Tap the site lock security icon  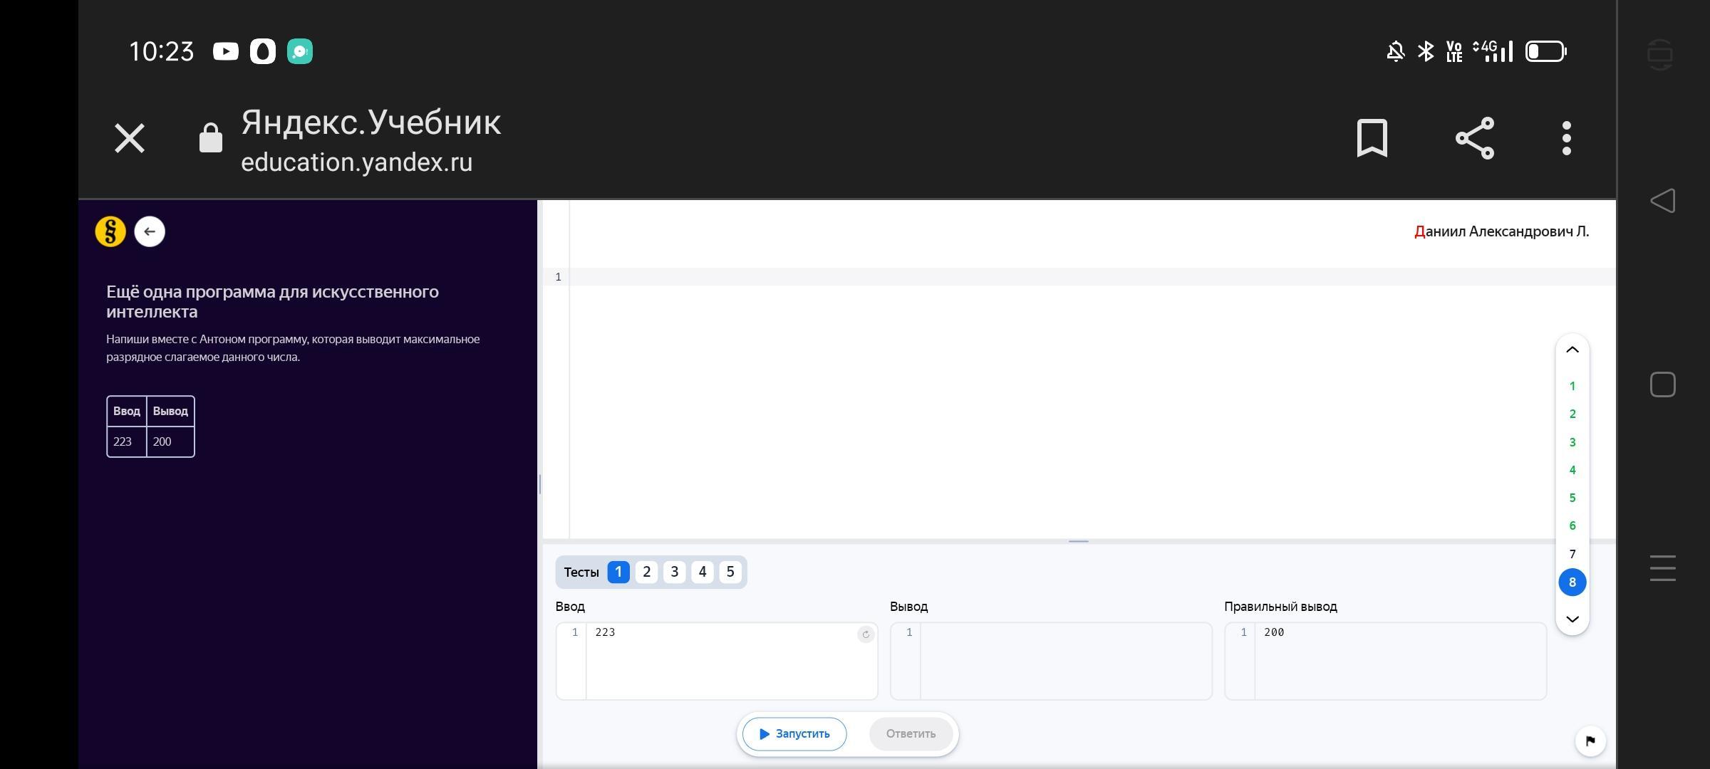[211, 138]
